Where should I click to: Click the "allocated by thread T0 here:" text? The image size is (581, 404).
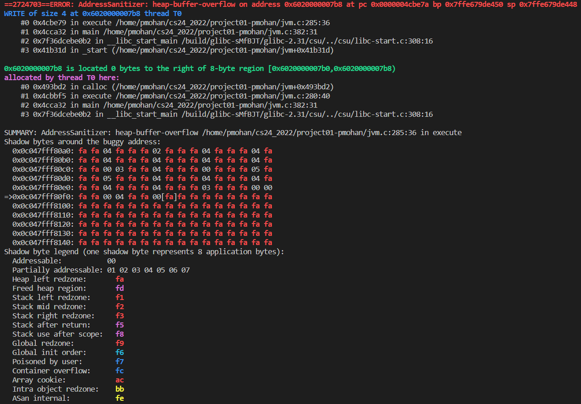tap(61, 78)
